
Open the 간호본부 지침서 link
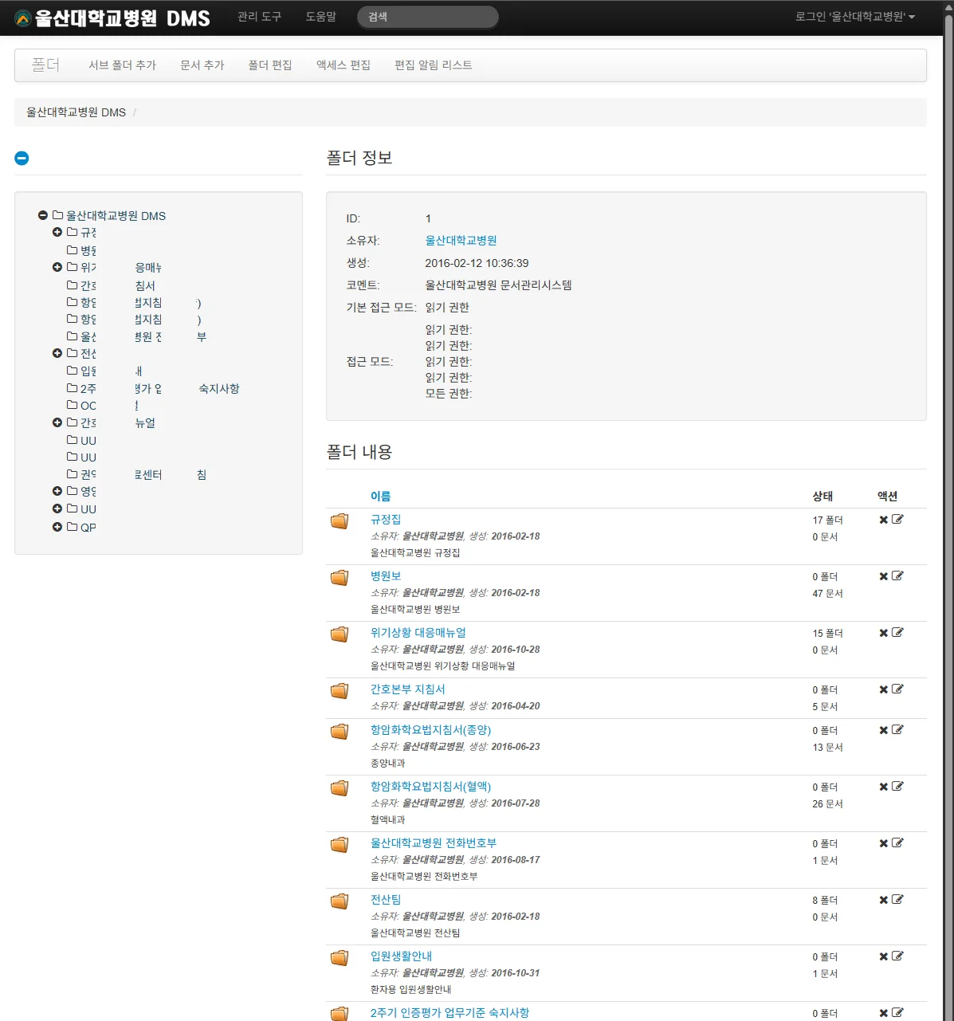(407, 689)
